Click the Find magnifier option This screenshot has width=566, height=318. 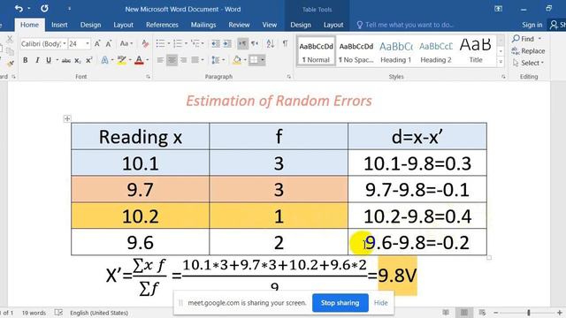coord(523,39)
